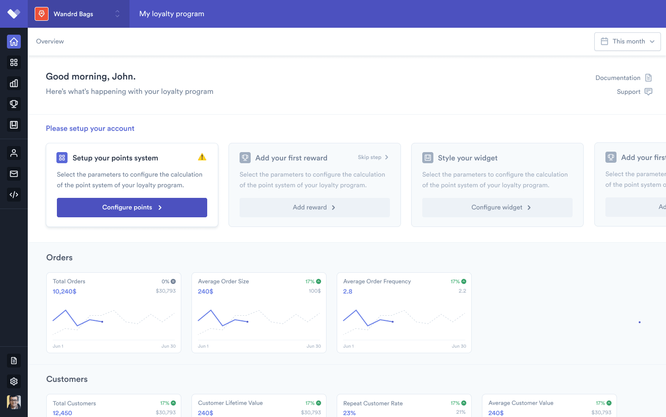Click the Style your widget title

468,158
